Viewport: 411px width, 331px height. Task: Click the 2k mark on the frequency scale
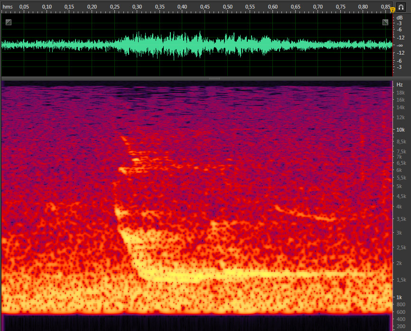pos(399,263)
